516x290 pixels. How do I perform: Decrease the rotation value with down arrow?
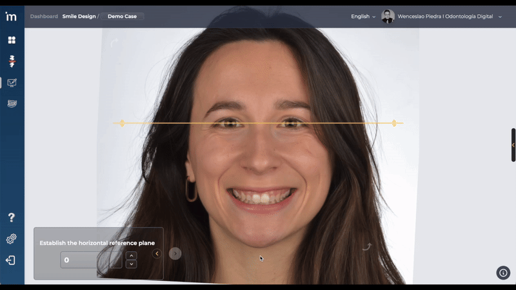132,264
